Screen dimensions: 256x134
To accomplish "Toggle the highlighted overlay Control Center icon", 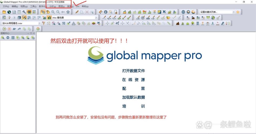I will pyautogui.click(x=29, y=12).
